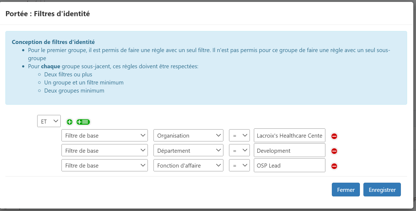This screenshot has height=211, width=416.
Task: Click the red minus icon beside Development
Action: (x=334, y=151)
